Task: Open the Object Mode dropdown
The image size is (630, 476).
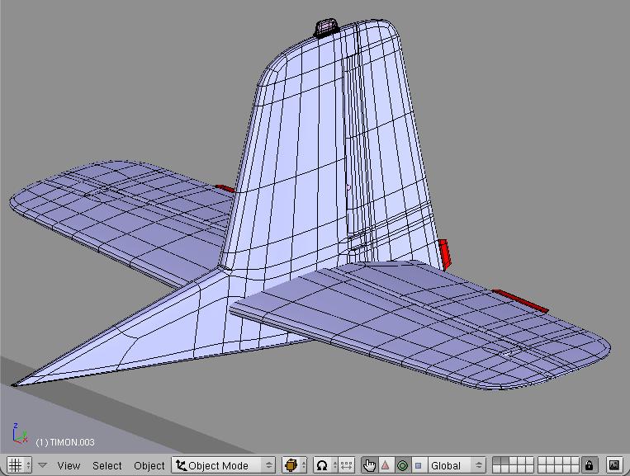Action: 224,465
